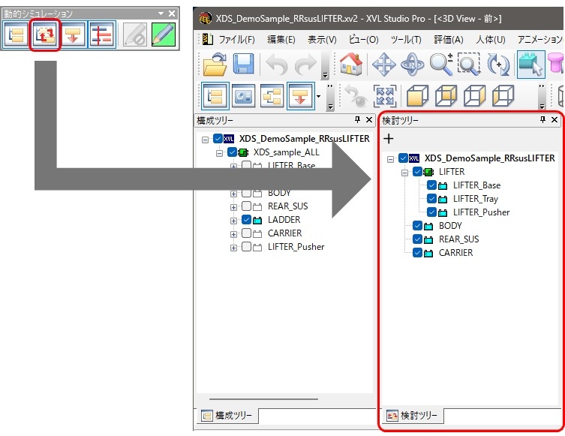Screen dimensions: 565x436
Task: Click the Save floppy disk icon
Action: click(x=244, y=65)
